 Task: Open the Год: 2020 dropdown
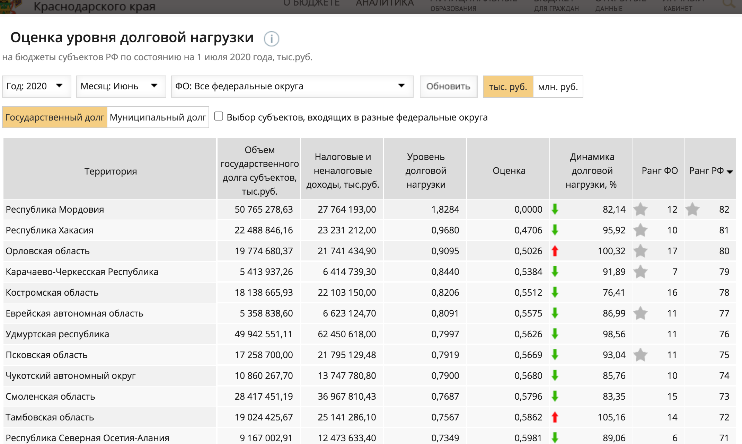pos(36,86)
